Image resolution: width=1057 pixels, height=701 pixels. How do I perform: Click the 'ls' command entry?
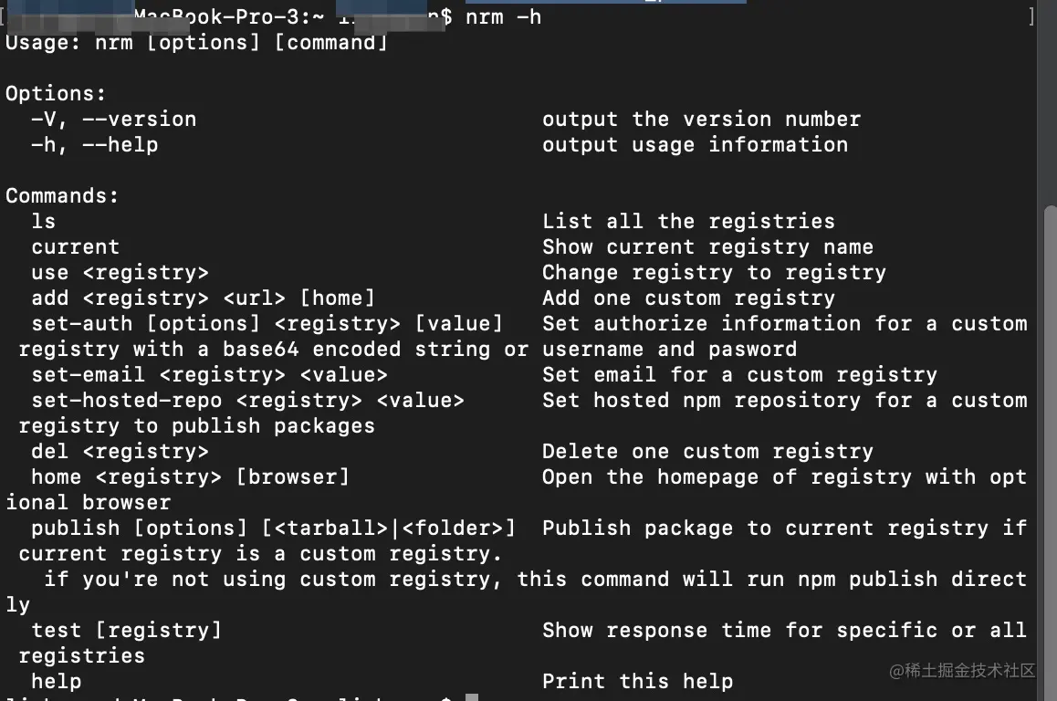coord(43,222)
